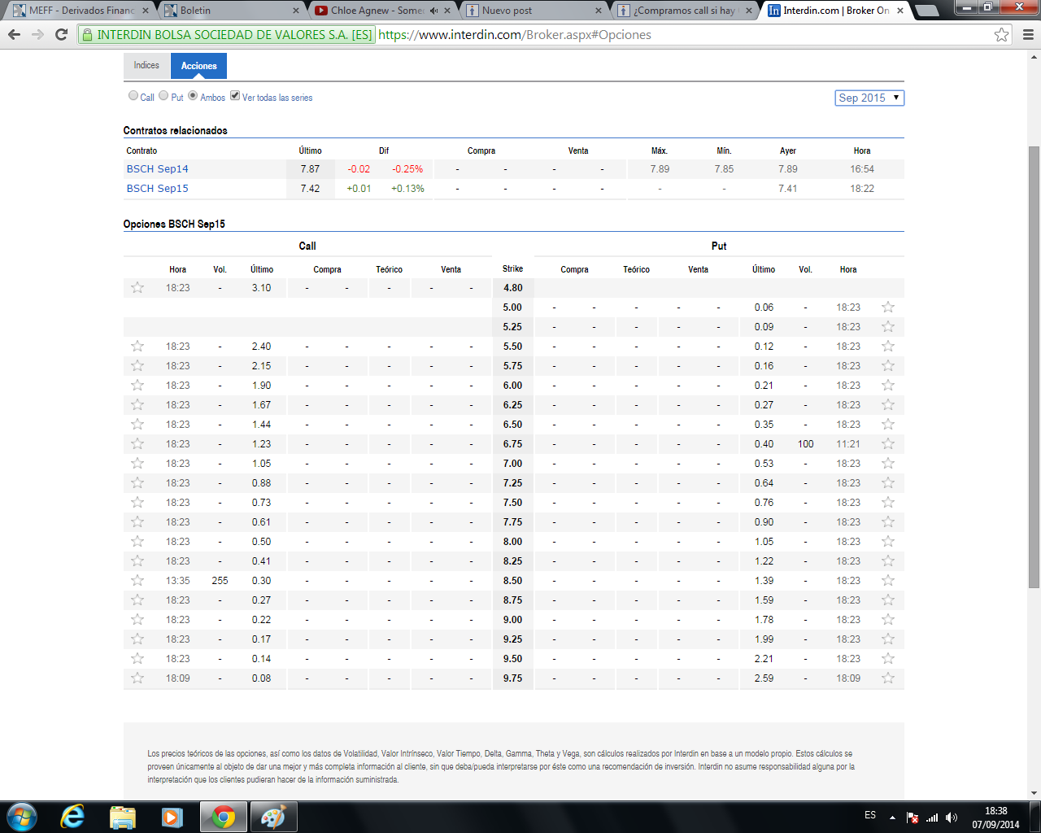
Task: Star the put option at strike 7.00
Action: (888, 463)
